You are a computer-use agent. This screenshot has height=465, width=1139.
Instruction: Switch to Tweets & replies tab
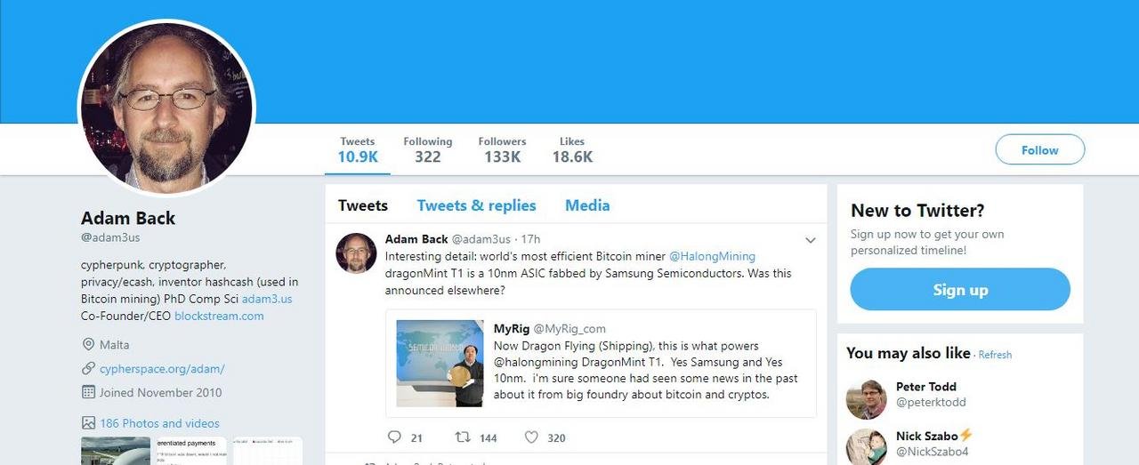coord(476,205)
